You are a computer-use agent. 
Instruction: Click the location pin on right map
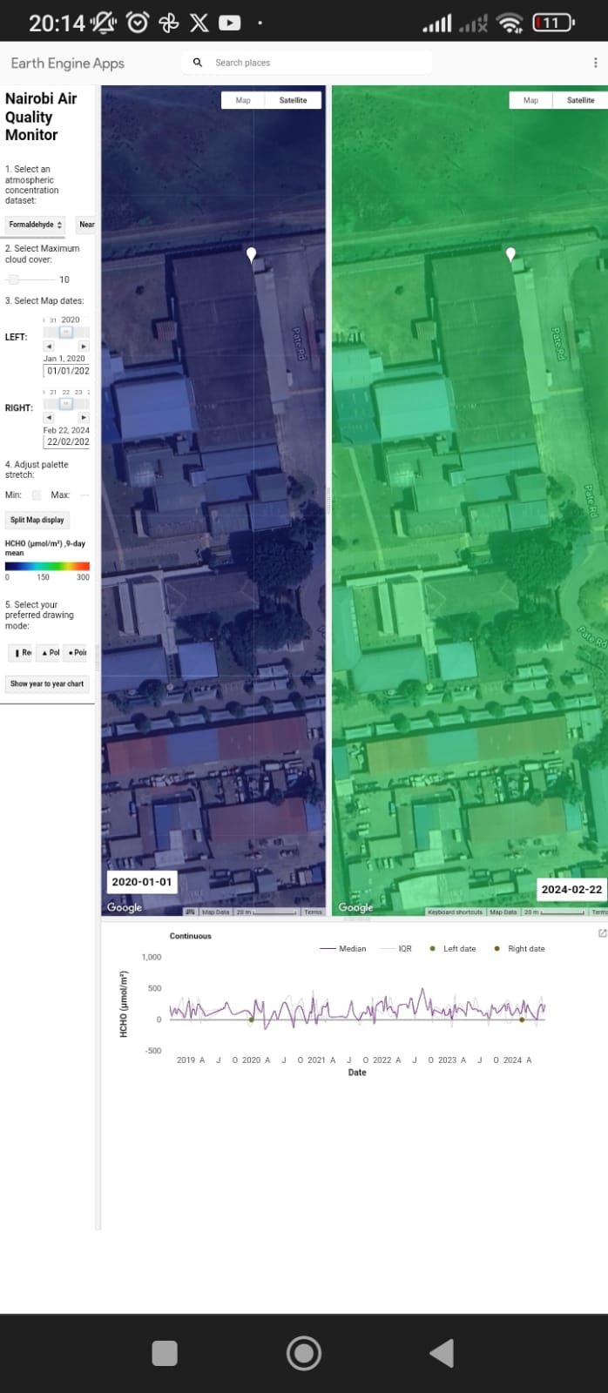coord(511,254)
